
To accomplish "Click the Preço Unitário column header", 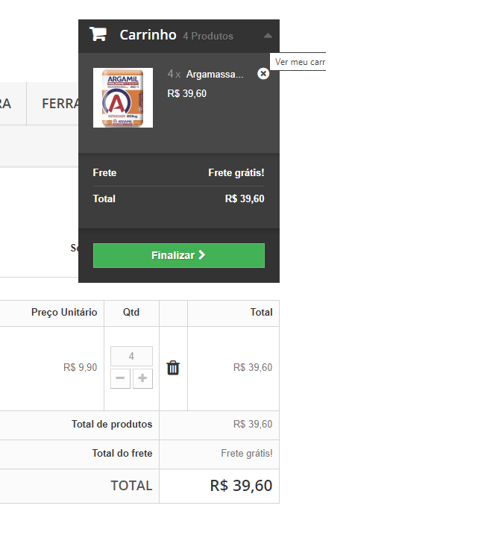I will point(64,312).
